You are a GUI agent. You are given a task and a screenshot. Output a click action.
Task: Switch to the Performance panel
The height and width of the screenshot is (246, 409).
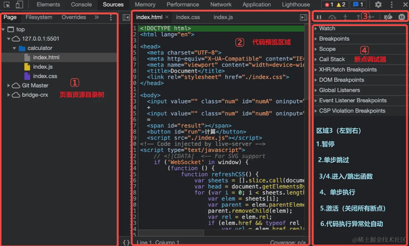click(x=183, y=5)
